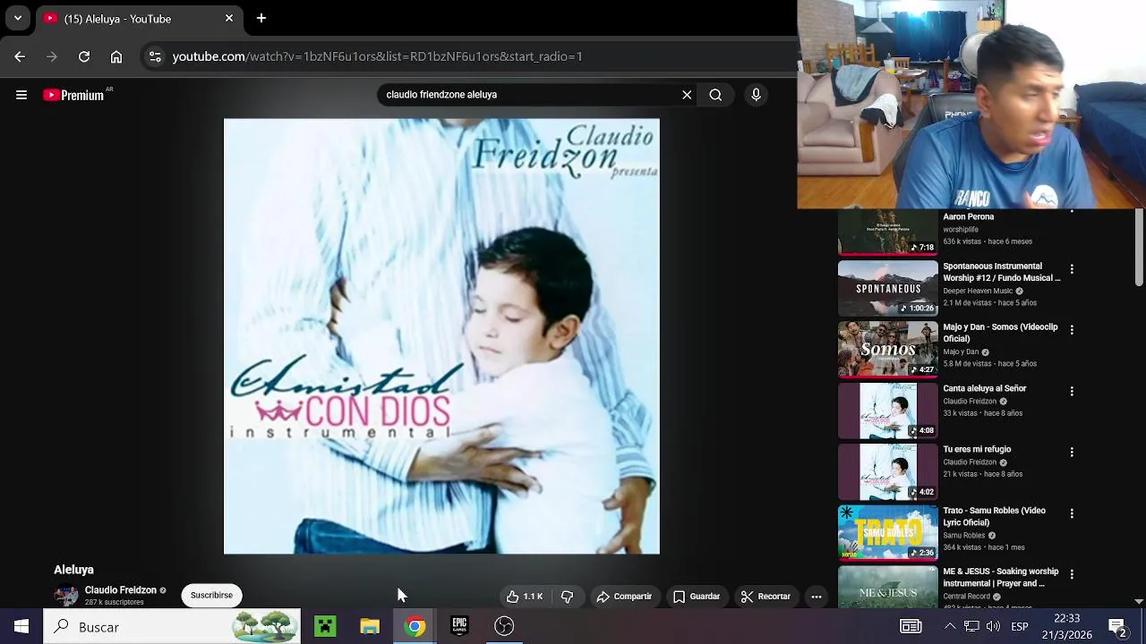Open options for Majo y Dan Somos
The height and width of the screenshot is (644, 1146).
point(1072,329)
